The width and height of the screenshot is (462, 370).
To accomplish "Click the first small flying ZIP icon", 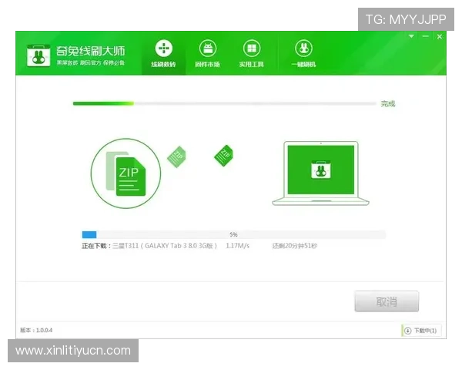I will click(x=177, y=156).
